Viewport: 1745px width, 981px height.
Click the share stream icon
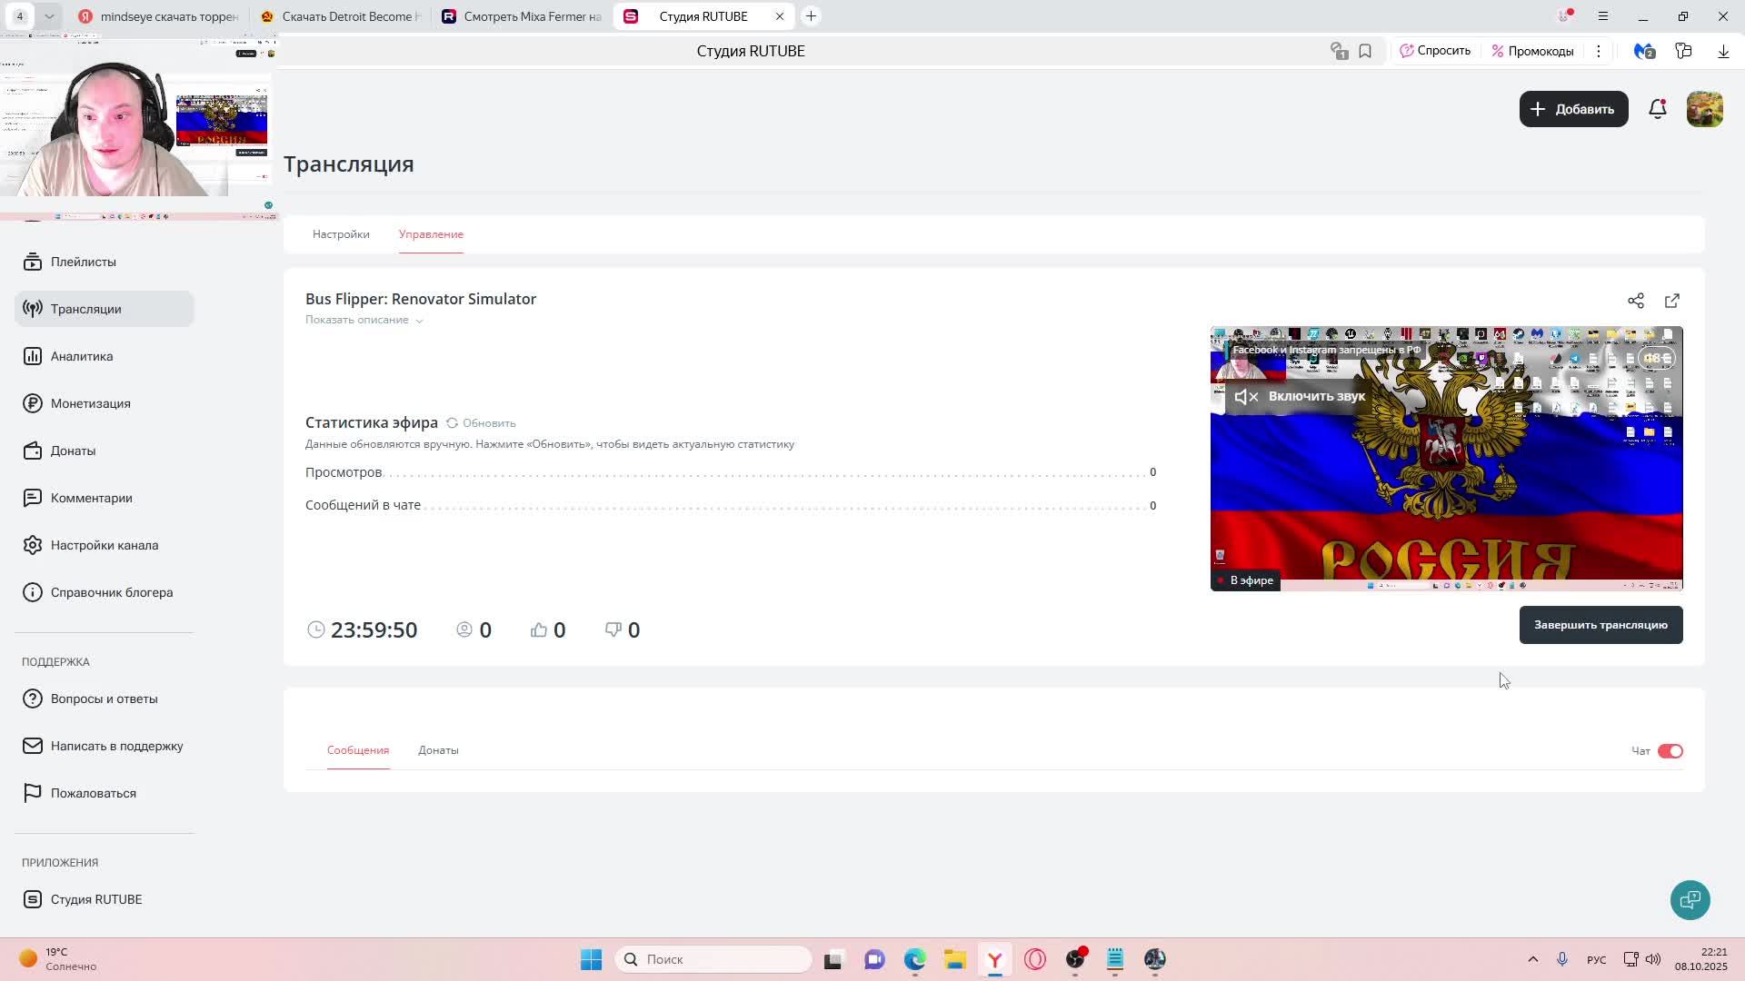(1635, 301)
